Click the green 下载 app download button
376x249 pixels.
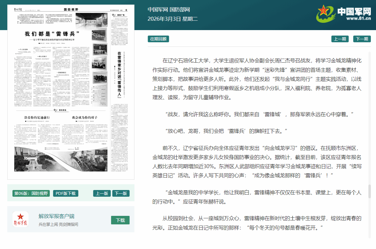(120, 220)
